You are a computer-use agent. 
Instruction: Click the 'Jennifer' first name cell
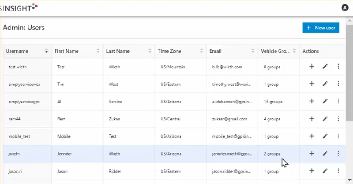pos(77,154)
